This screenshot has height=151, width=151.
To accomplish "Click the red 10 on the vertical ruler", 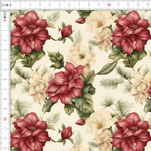I will click(5, 119).
